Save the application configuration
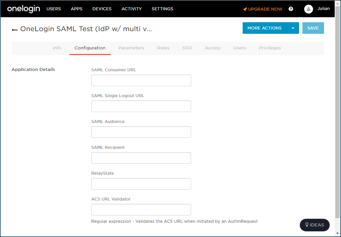The height and width of the screenshot is (237, 341). [x=313, y=28]
